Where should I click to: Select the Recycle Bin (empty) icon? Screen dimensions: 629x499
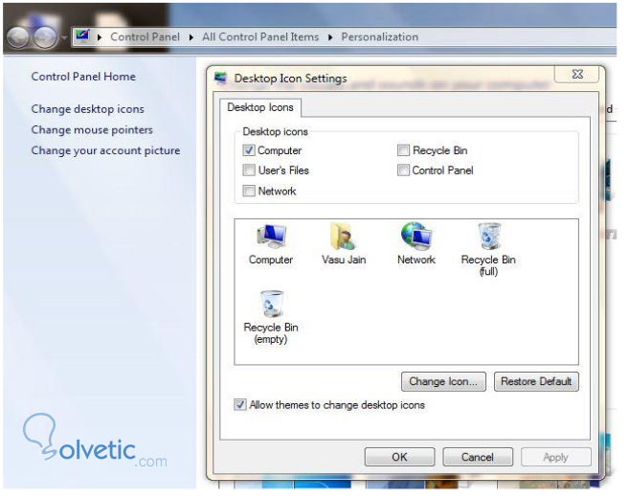271,317
